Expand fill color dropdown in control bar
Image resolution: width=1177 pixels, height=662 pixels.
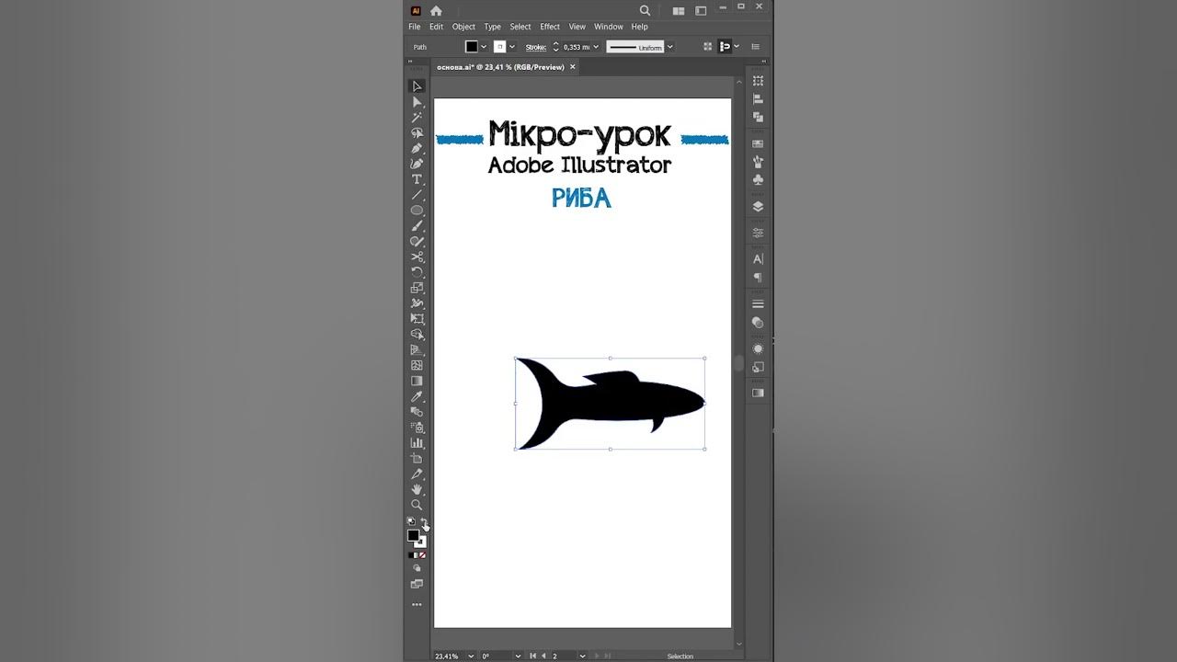point(484,47)
